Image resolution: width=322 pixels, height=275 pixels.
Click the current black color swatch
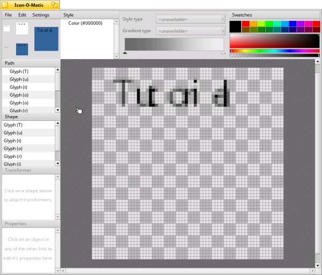coord(235,26)
